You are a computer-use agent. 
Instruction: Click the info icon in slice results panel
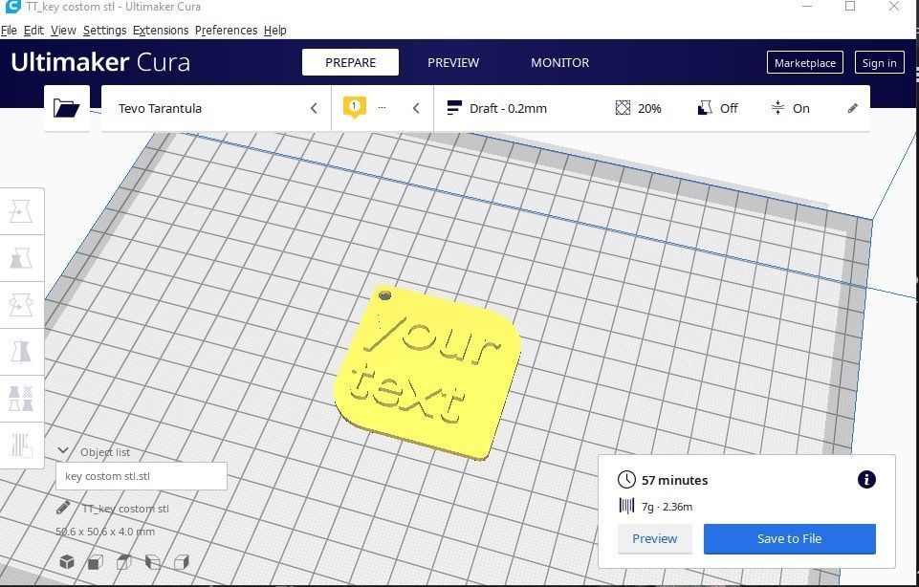click(x=866, y=480)
